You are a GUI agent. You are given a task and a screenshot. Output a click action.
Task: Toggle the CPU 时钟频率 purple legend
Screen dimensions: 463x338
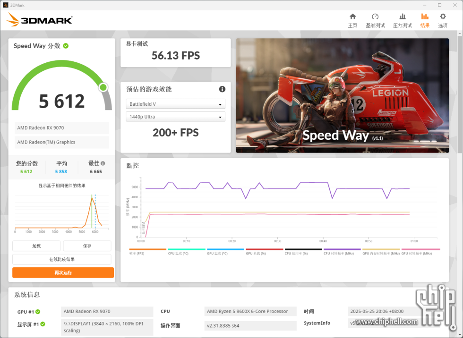[x=342, y=252]
